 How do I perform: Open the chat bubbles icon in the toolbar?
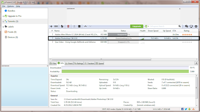(x=187, y=26)
